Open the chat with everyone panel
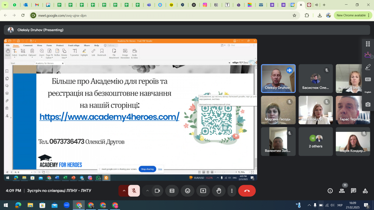Screen dimensions: 374x210 tap(353, 191)
